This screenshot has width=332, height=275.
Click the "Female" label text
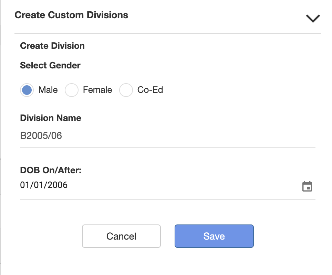[x=97, y=90]
